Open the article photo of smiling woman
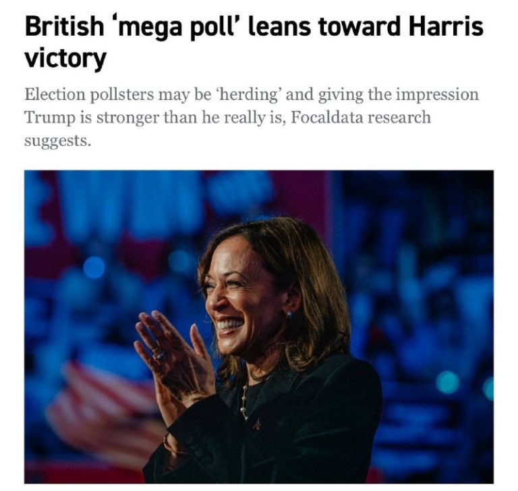Image resolution: width=518 pixels, height=491 pixels. [x=259, y=326]
